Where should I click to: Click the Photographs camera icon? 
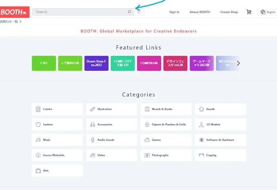click(147, 155)
